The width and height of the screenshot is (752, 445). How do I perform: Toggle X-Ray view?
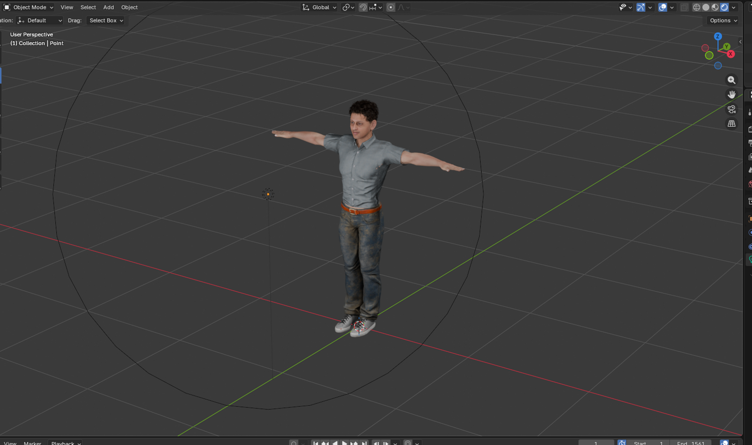tap(684, 8)
